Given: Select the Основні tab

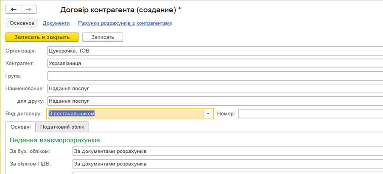Looking at the screenshot, I should tap(20, 127).
